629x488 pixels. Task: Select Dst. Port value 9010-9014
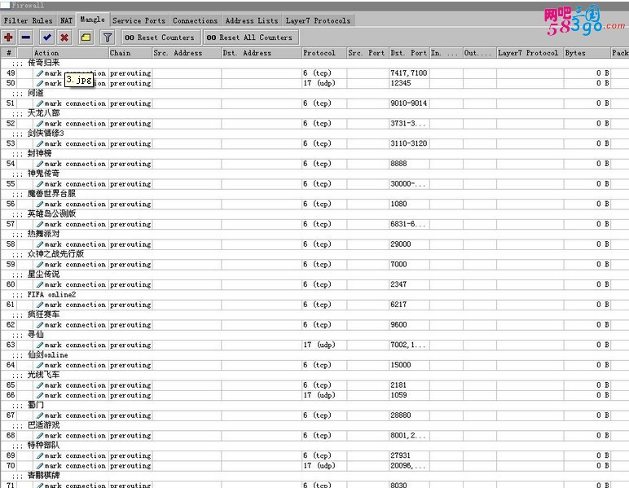[409, 103]
